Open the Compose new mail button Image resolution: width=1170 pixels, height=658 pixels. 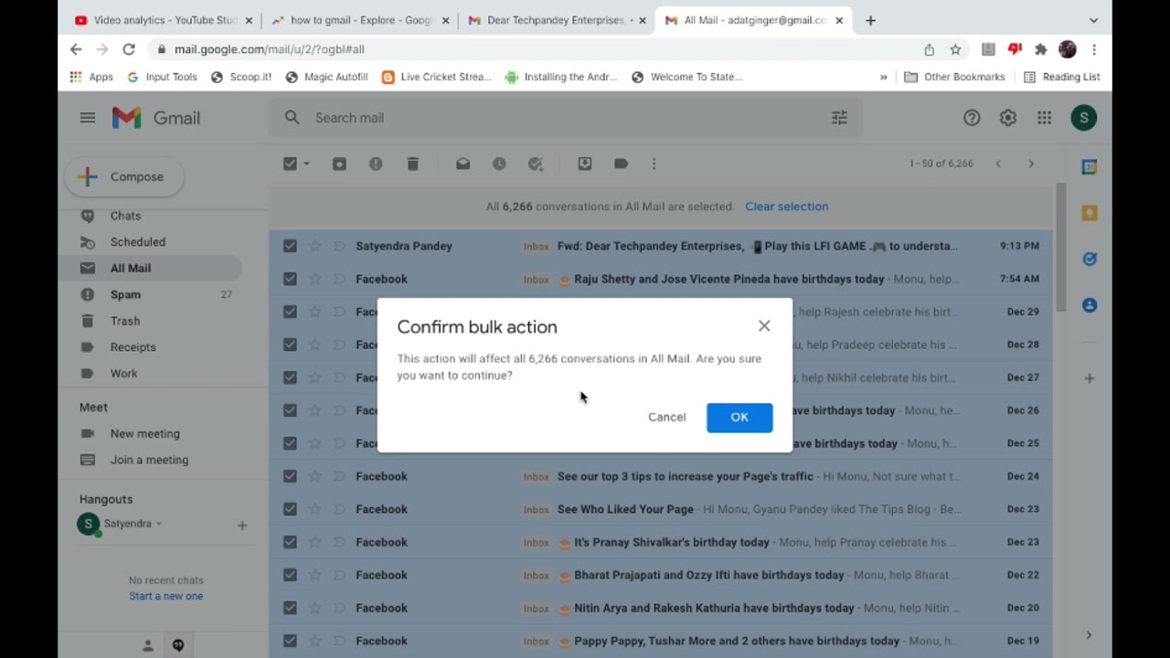124,177
